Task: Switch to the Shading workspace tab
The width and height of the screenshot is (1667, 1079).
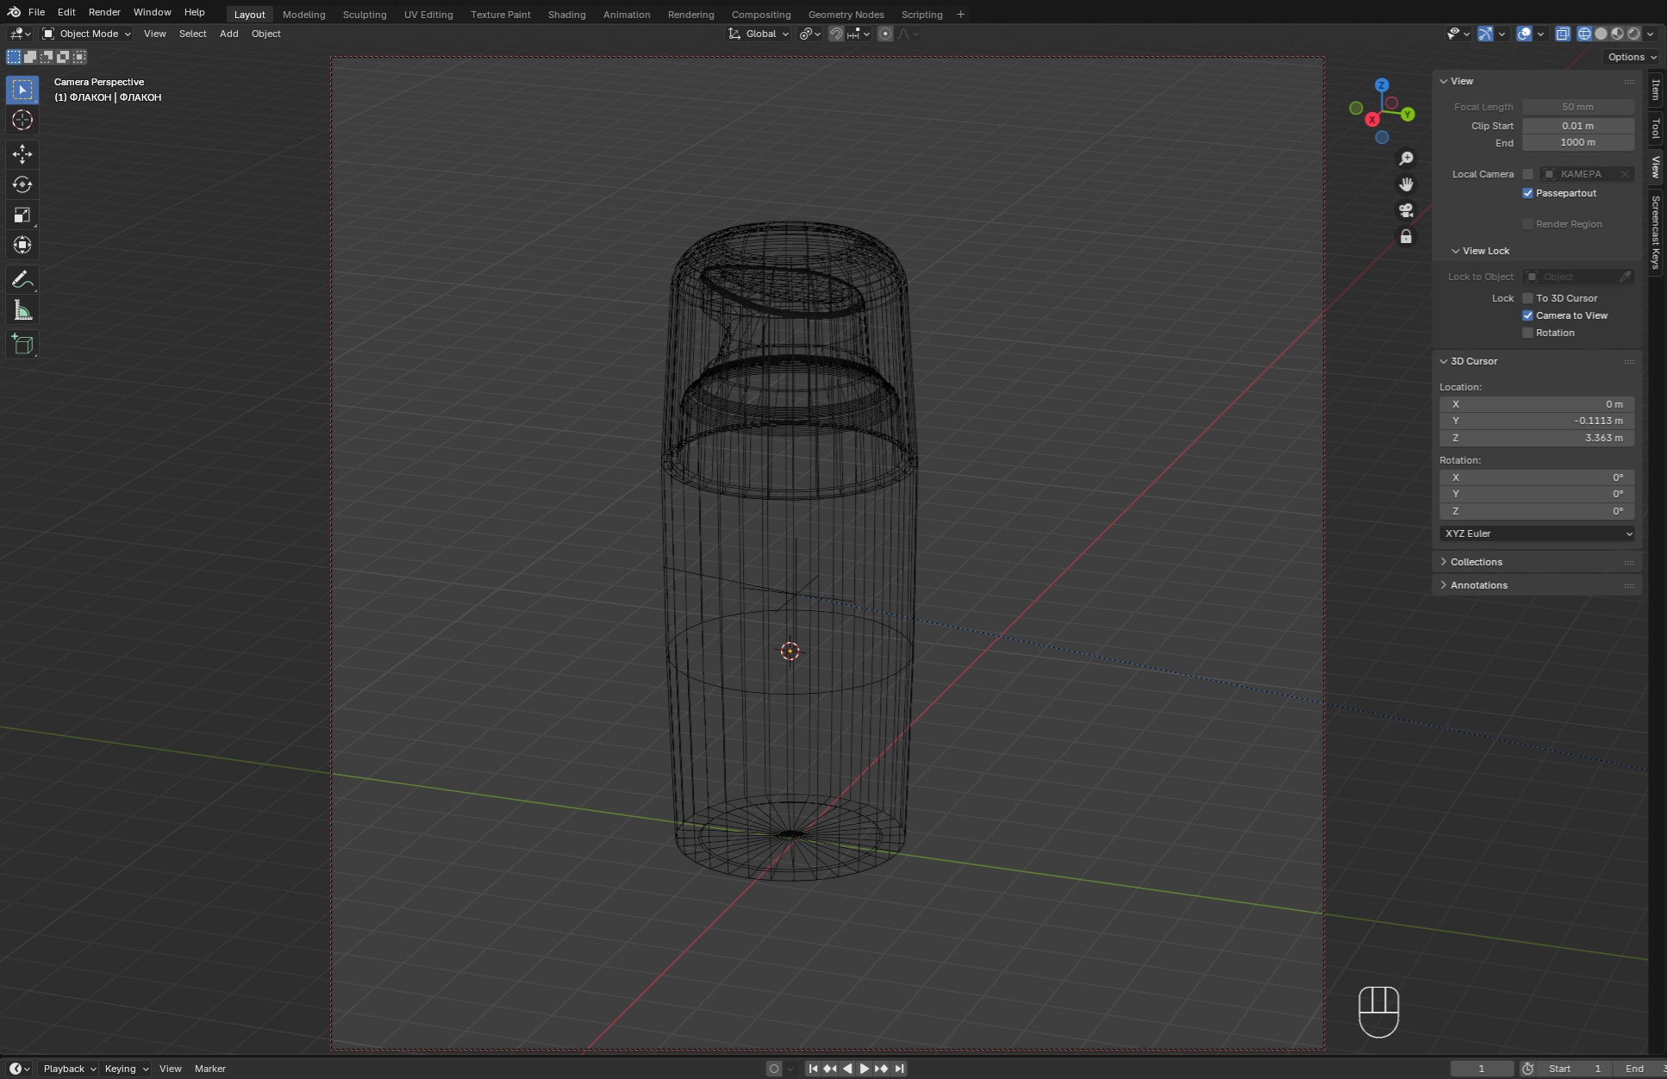Action: [x=566, y=14]
